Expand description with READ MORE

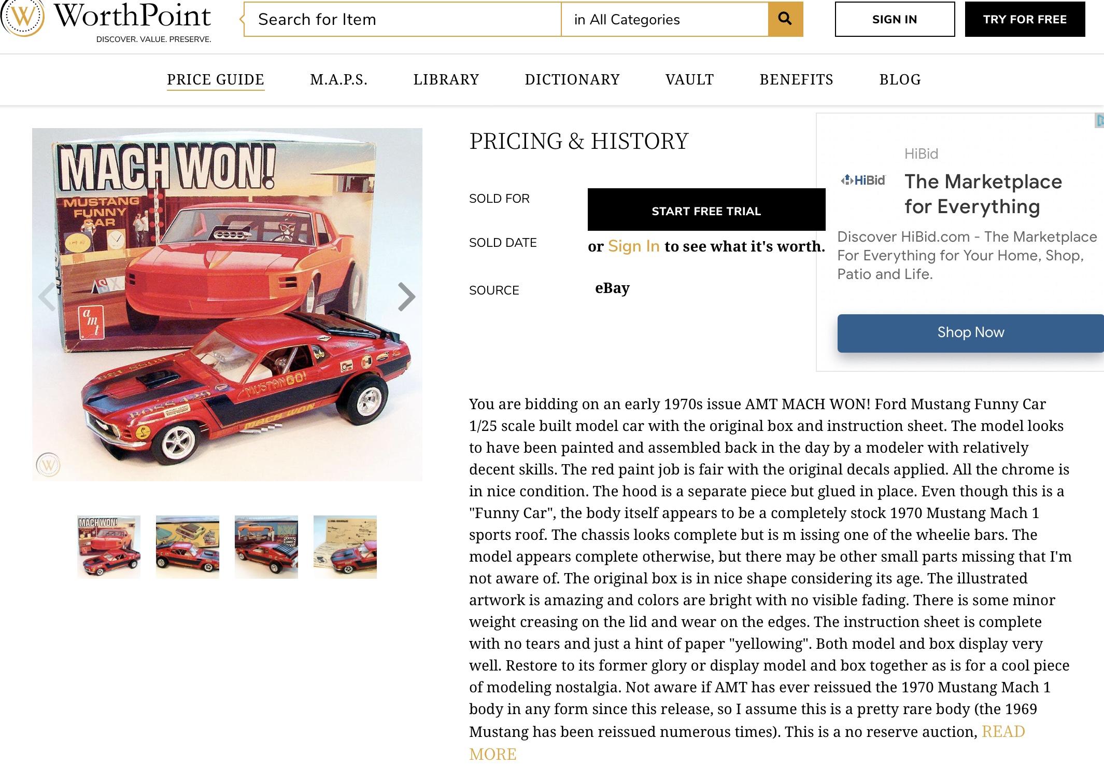747,743
